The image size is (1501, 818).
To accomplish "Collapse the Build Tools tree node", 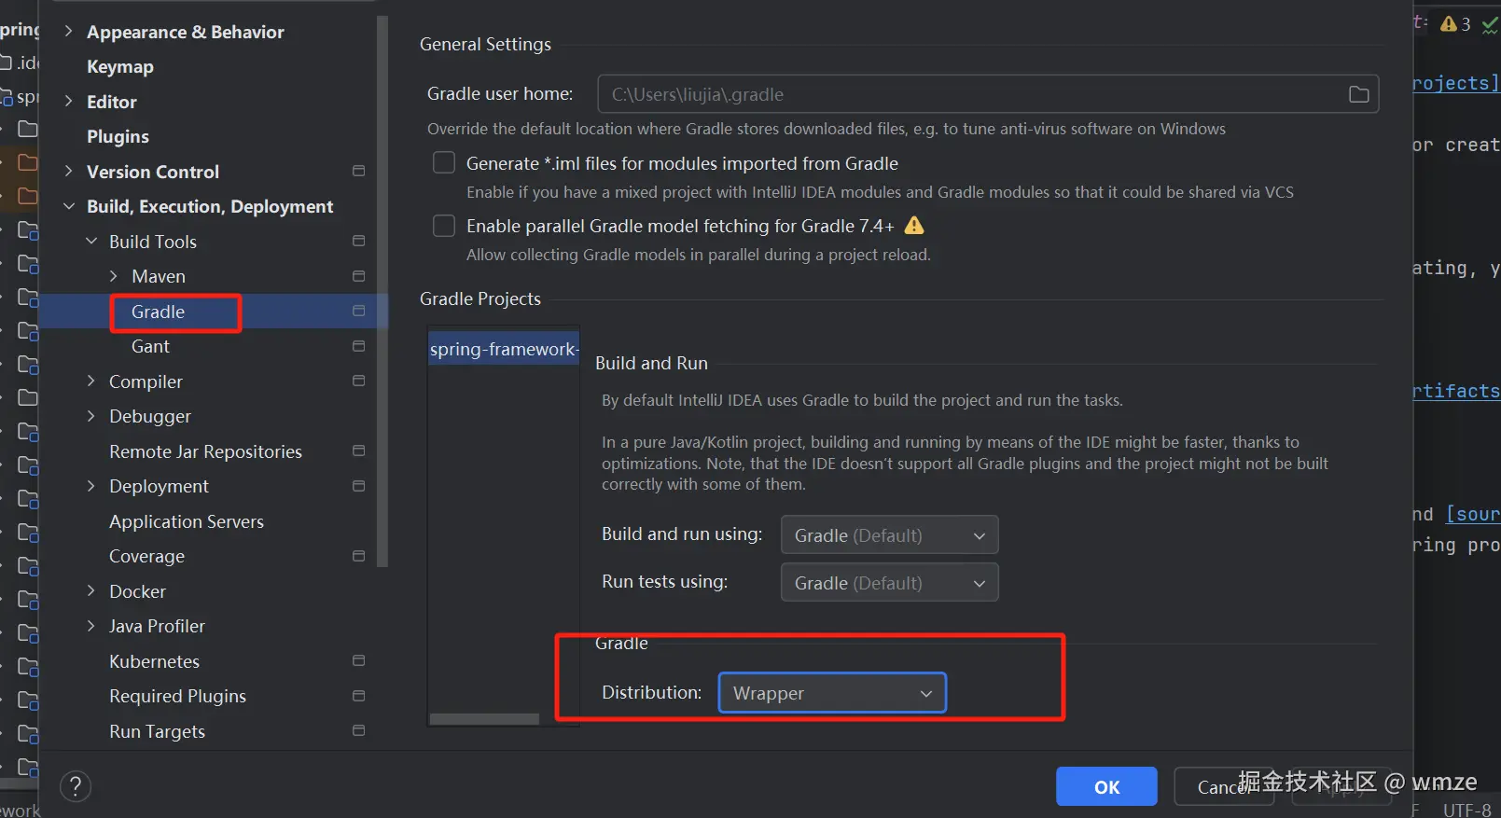I will pyautogui.click(x=91, y=242).
